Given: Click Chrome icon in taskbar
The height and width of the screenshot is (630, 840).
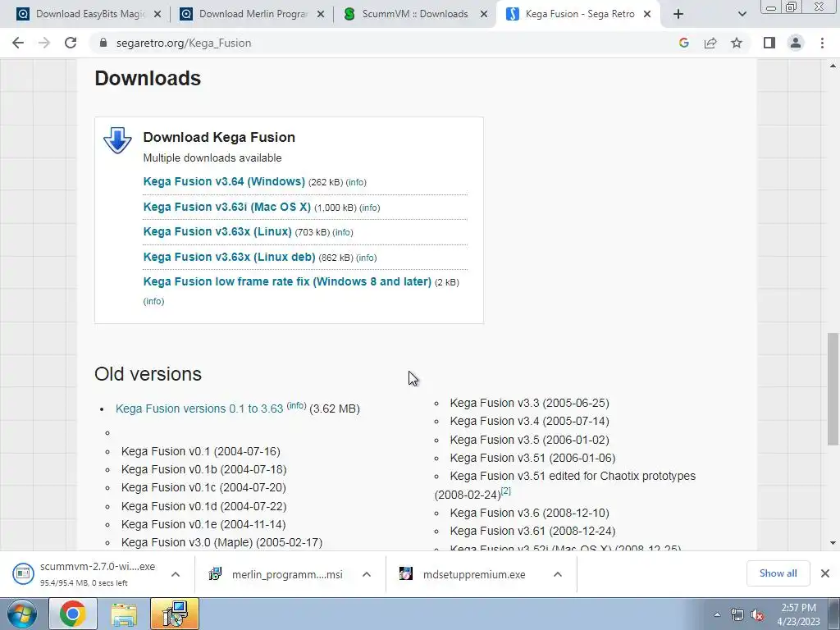Looking at the screenshot, I should tap(73, 614).
